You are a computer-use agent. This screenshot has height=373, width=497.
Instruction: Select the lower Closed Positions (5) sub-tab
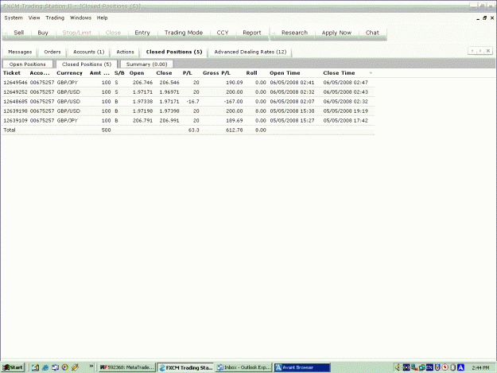(x=87, y=64)
